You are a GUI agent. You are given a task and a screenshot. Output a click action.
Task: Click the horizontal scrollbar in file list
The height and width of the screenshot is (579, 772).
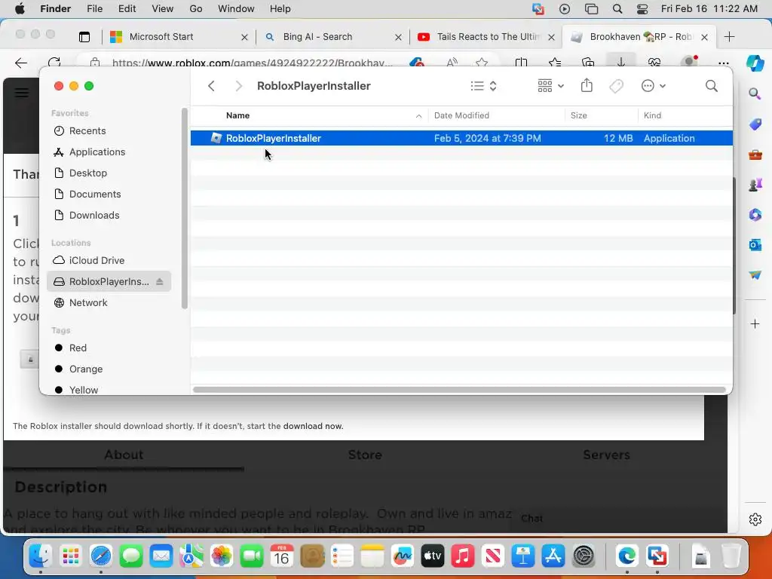tap(459, 390)
